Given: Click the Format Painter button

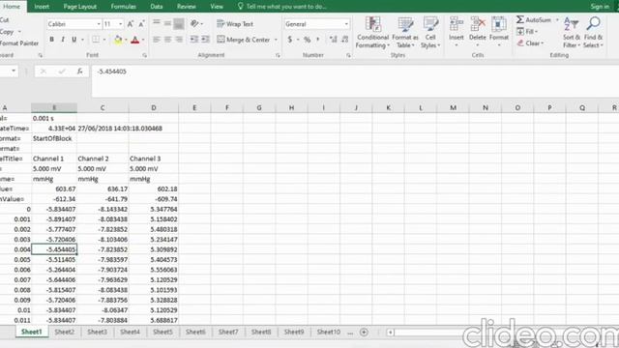Looking at the screenshot, I should pos(19,43).
